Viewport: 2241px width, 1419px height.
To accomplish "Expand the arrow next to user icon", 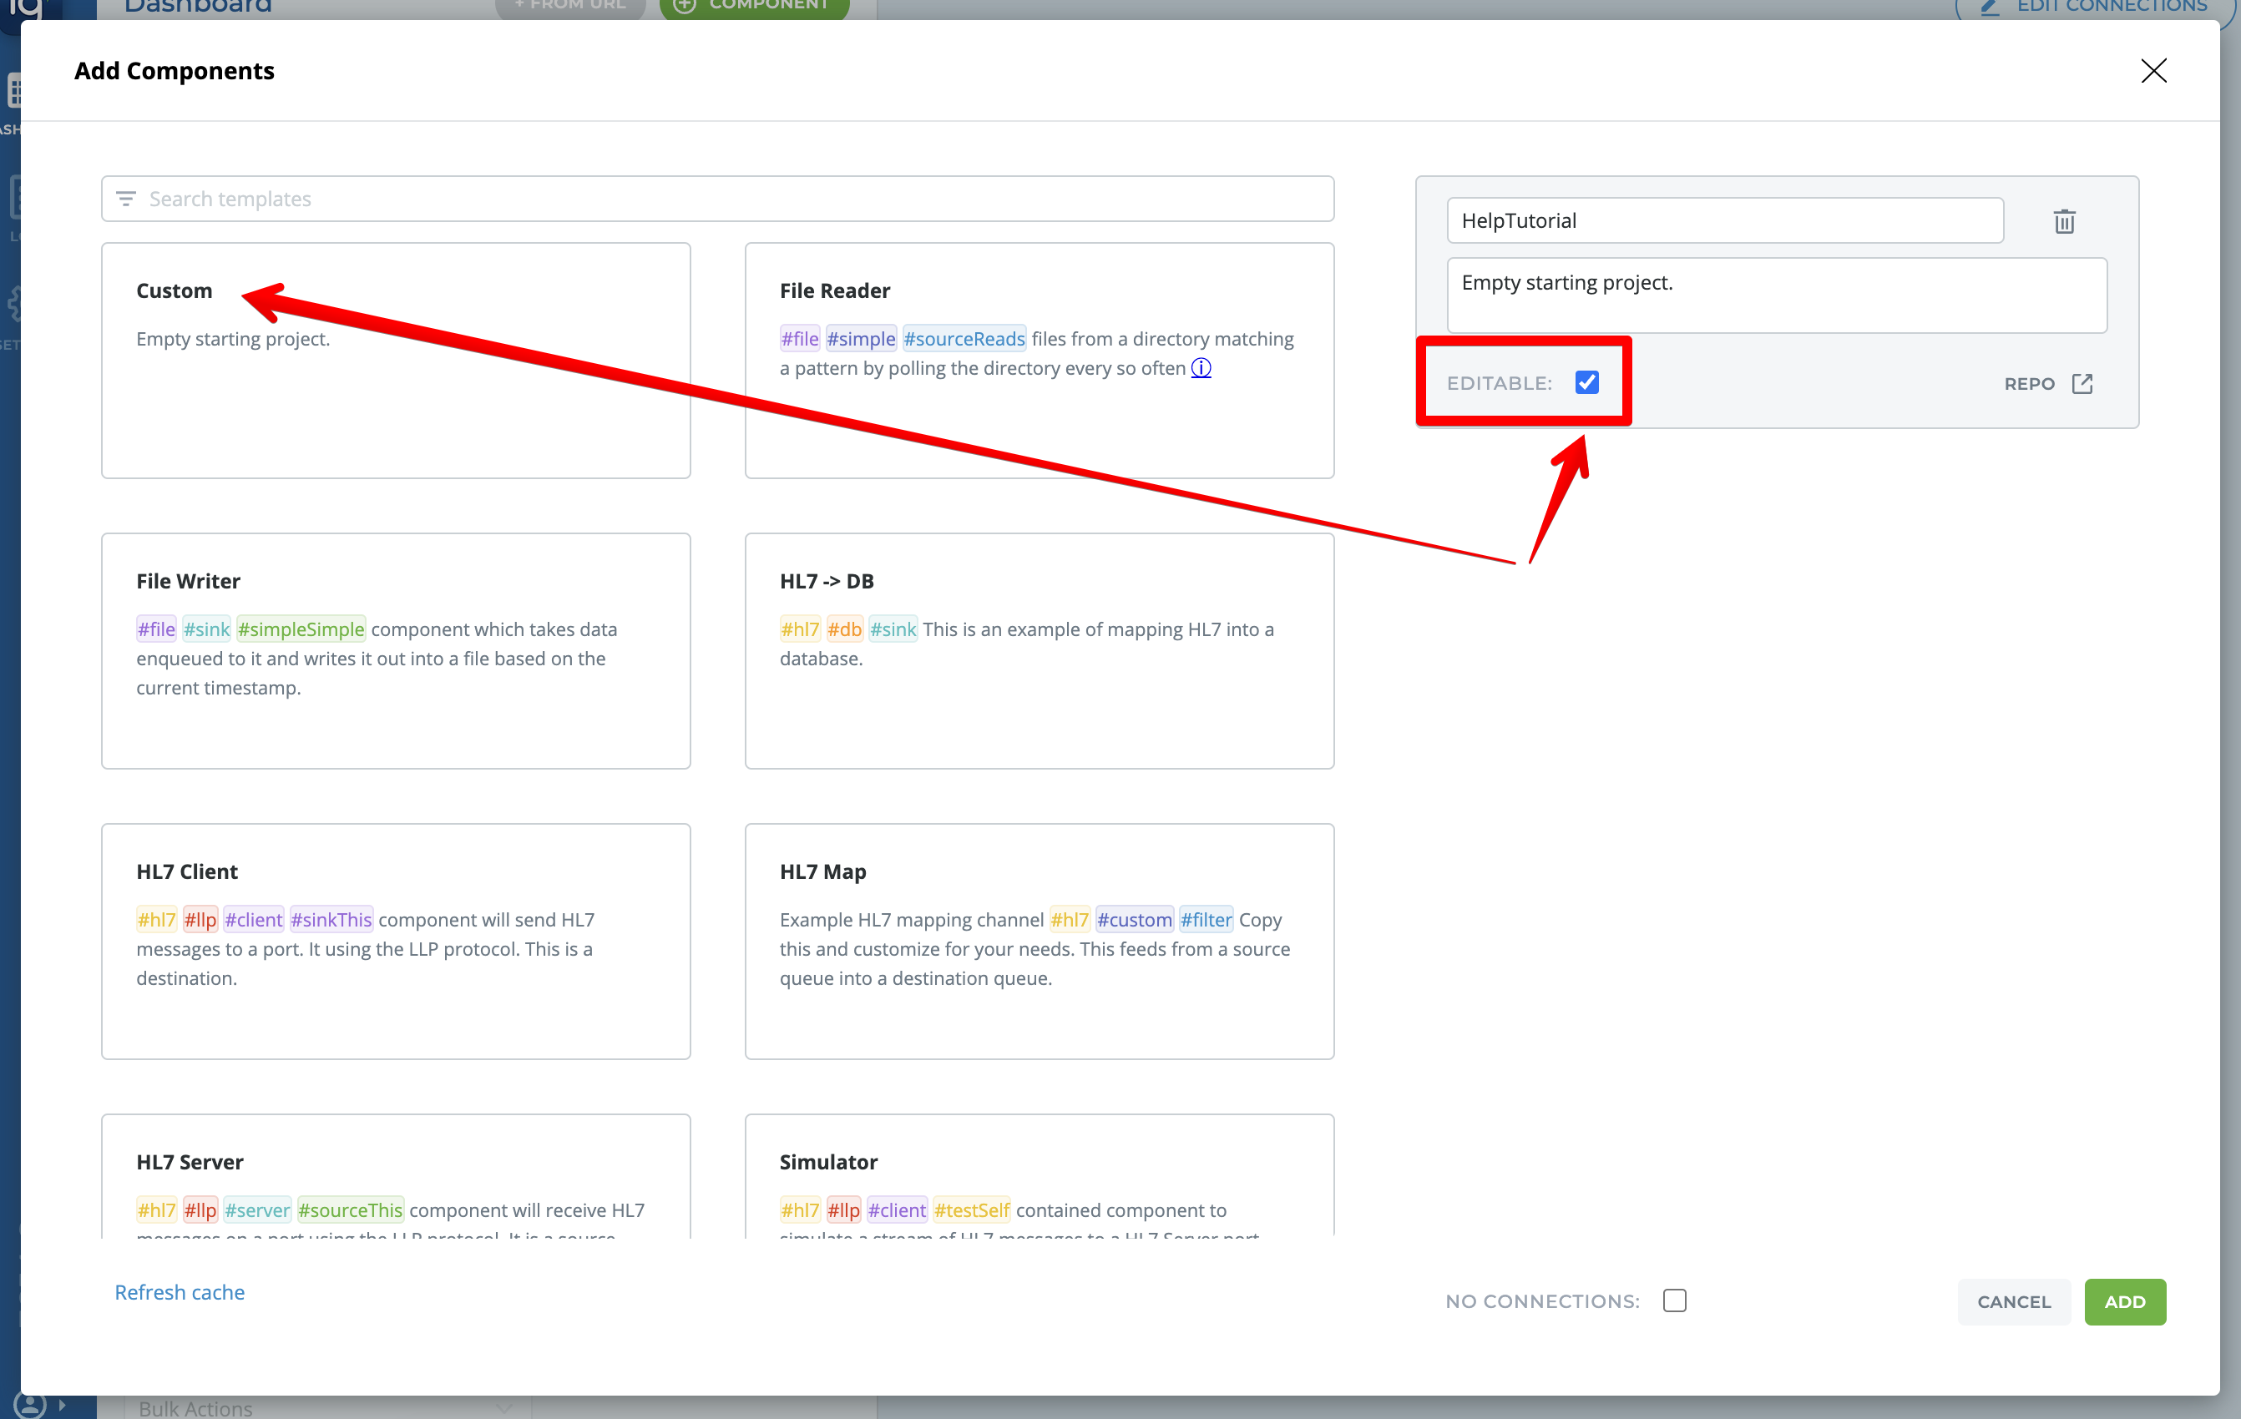I will [63, 1404].
